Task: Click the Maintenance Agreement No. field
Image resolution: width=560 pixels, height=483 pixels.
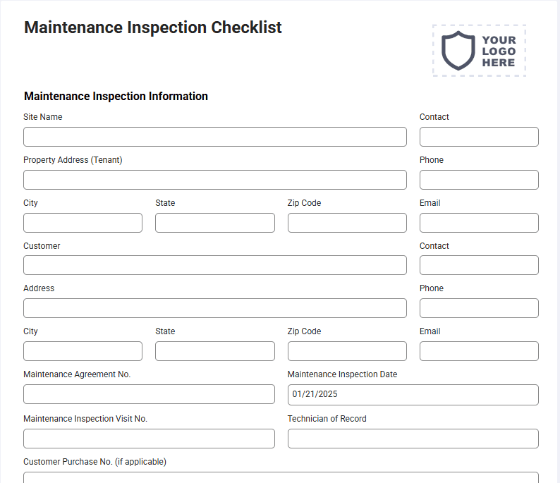Action: [149, 394]
